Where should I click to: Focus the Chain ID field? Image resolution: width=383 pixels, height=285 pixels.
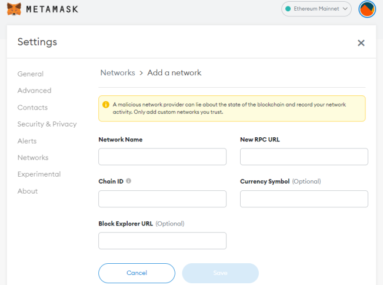pyautogui.click(x=162, y=199)
